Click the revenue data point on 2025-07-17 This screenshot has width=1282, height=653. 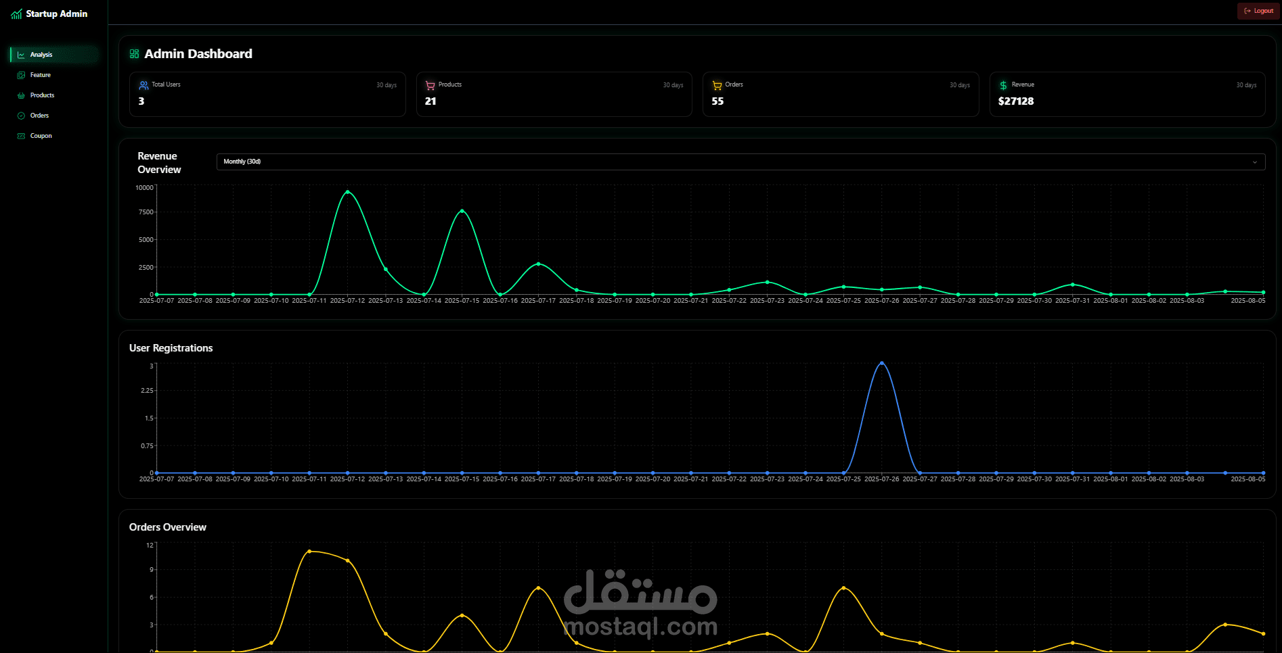(x=539, y=264)
